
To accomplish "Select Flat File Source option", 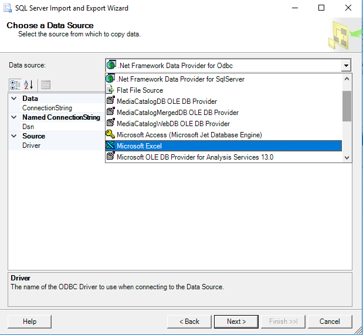I will point(223,90).
